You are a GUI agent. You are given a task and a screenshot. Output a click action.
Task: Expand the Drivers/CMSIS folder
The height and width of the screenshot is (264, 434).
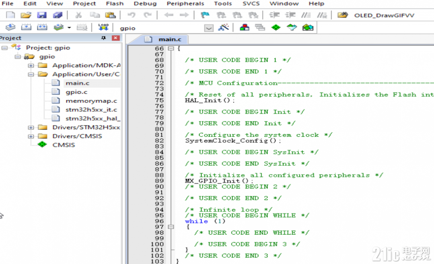(x=31, y=136)
